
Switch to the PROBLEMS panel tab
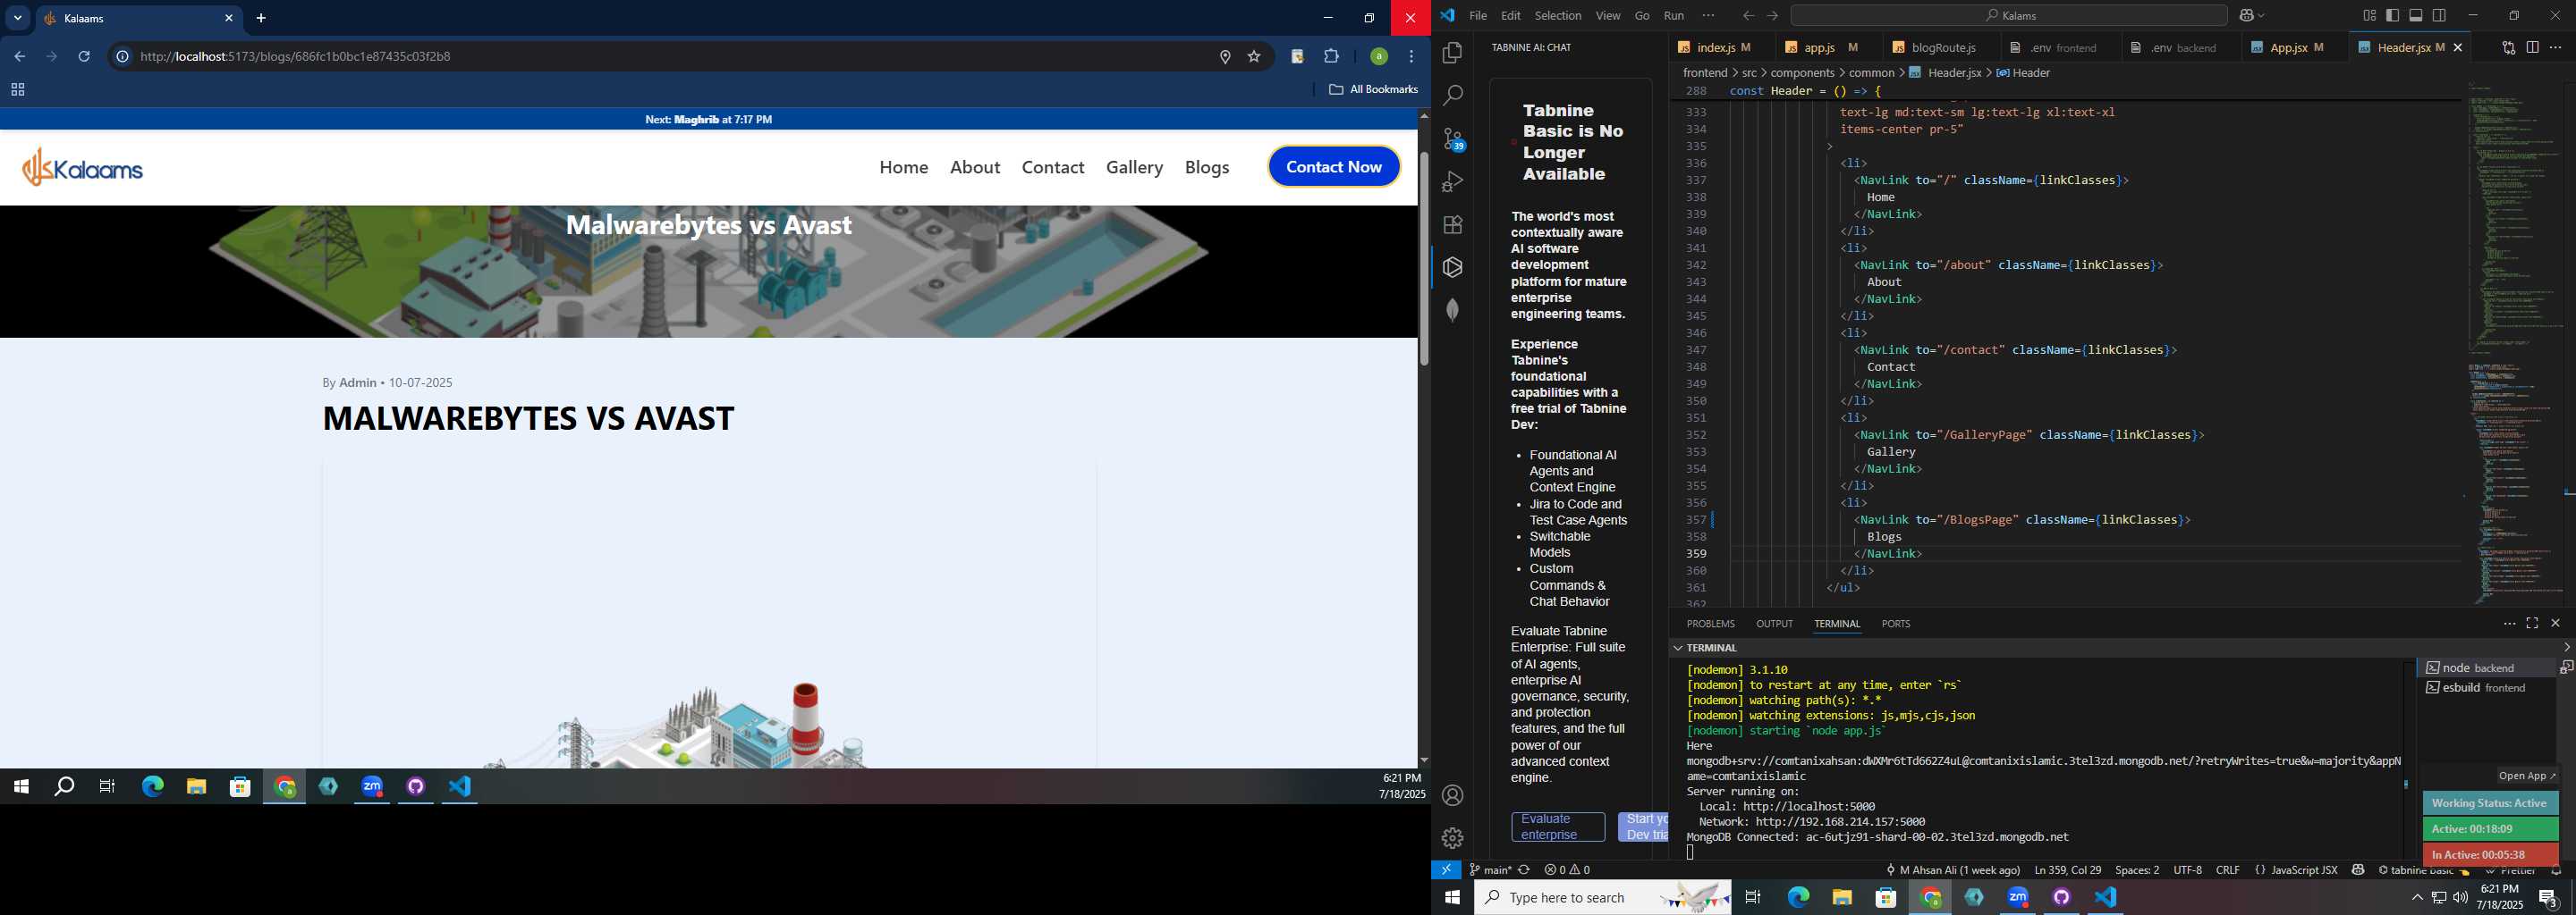[1710, 624]
